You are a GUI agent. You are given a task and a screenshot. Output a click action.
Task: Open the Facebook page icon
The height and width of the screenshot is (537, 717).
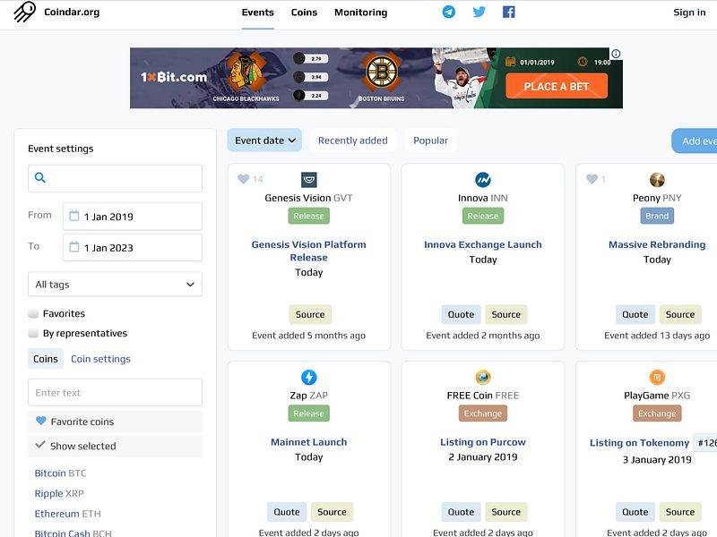(x=509, y=12)
